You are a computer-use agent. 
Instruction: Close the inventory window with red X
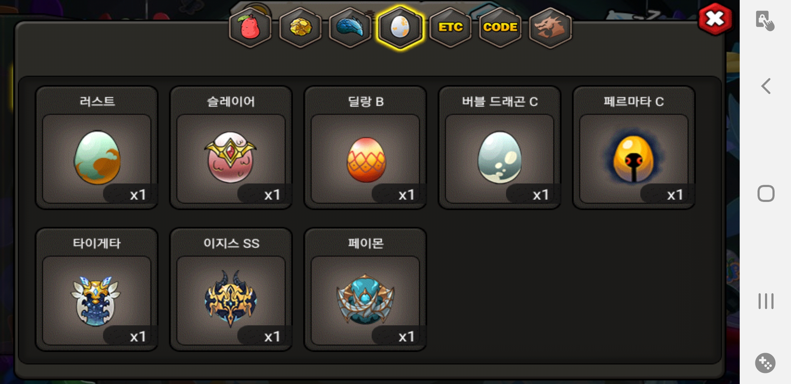[715, 19]
